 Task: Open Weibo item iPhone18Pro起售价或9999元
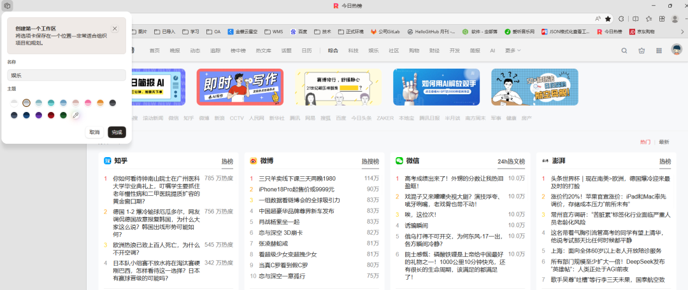tap(296, 190)
